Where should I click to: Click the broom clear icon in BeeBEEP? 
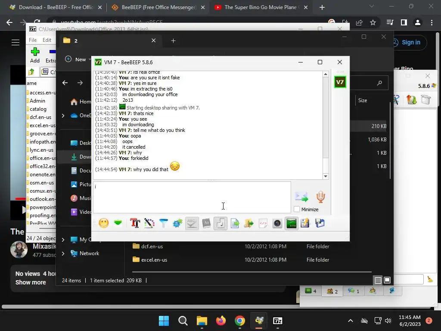pos(430,279)
